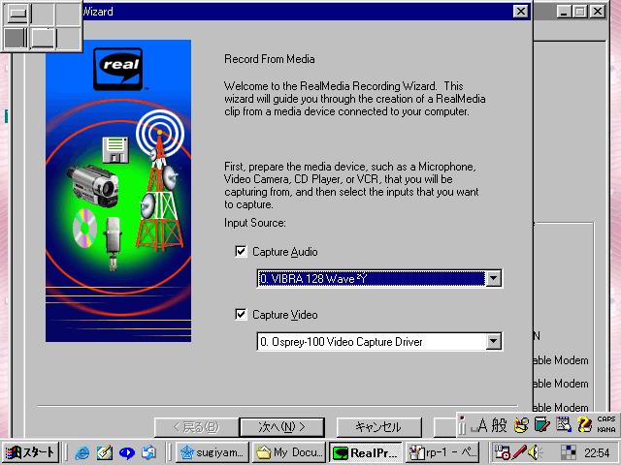Select the RealPr... taskbar button
621x465 pixels.
365,452
